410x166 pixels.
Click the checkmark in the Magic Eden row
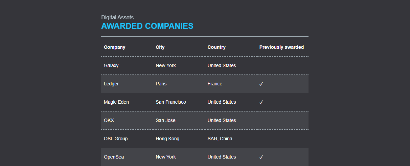tap(261, 102)
